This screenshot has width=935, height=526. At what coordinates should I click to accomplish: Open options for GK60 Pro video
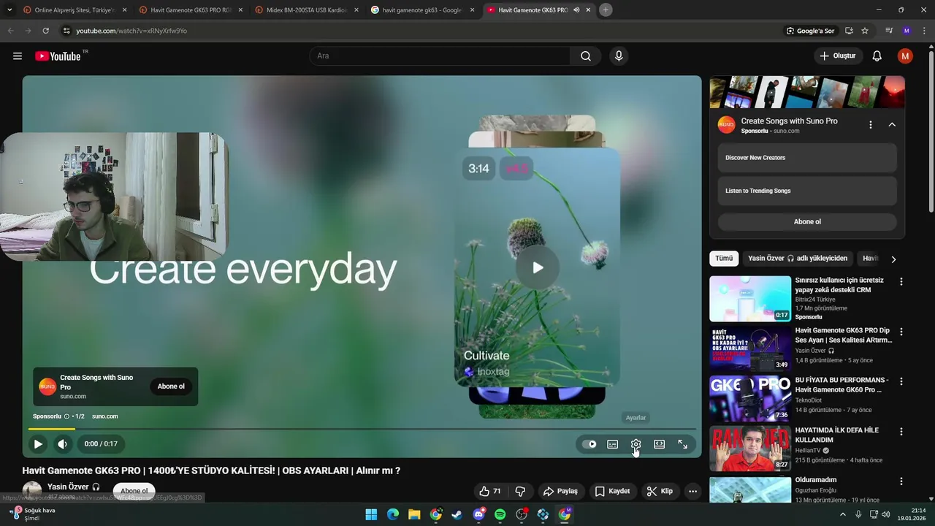[x=901, y=381]
